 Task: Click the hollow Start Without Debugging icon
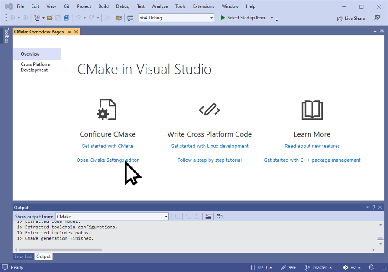point(107,18)
